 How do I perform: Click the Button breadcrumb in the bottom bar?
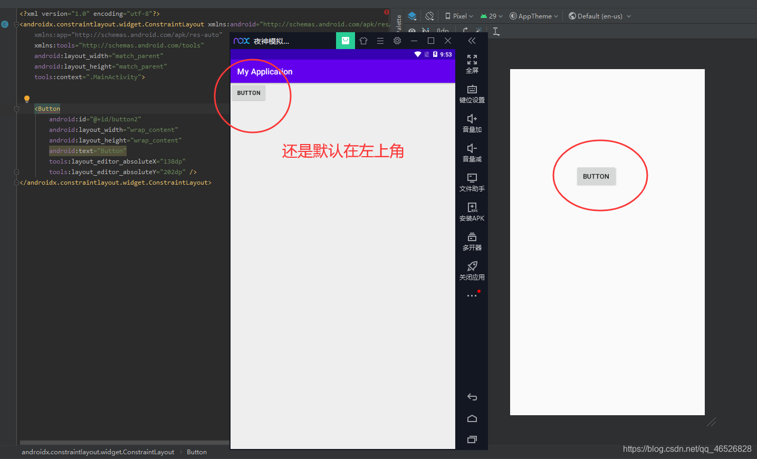(197, 452)
